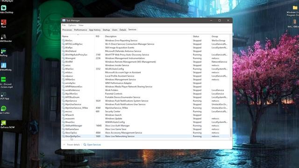Select the WMI Performance Adapter row

click(x=146, y=83)
